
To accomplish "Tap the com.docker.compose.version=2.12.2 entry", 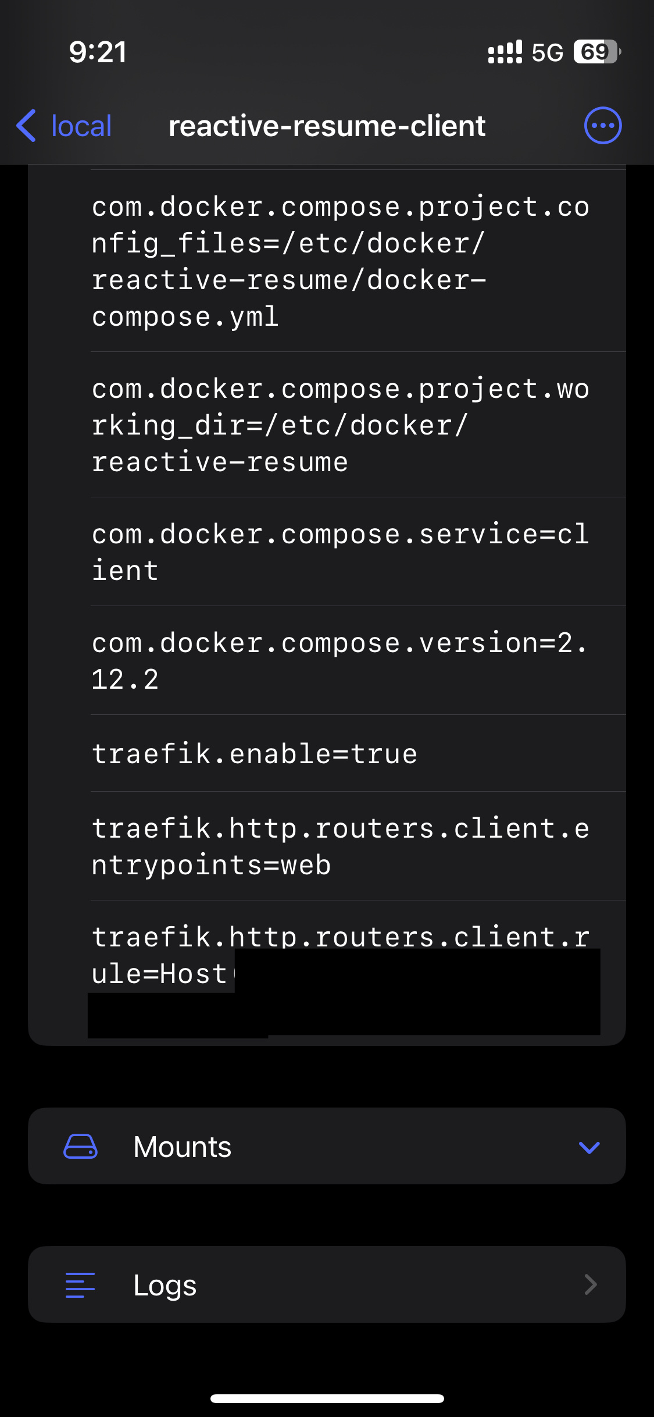I will (327, 658).
